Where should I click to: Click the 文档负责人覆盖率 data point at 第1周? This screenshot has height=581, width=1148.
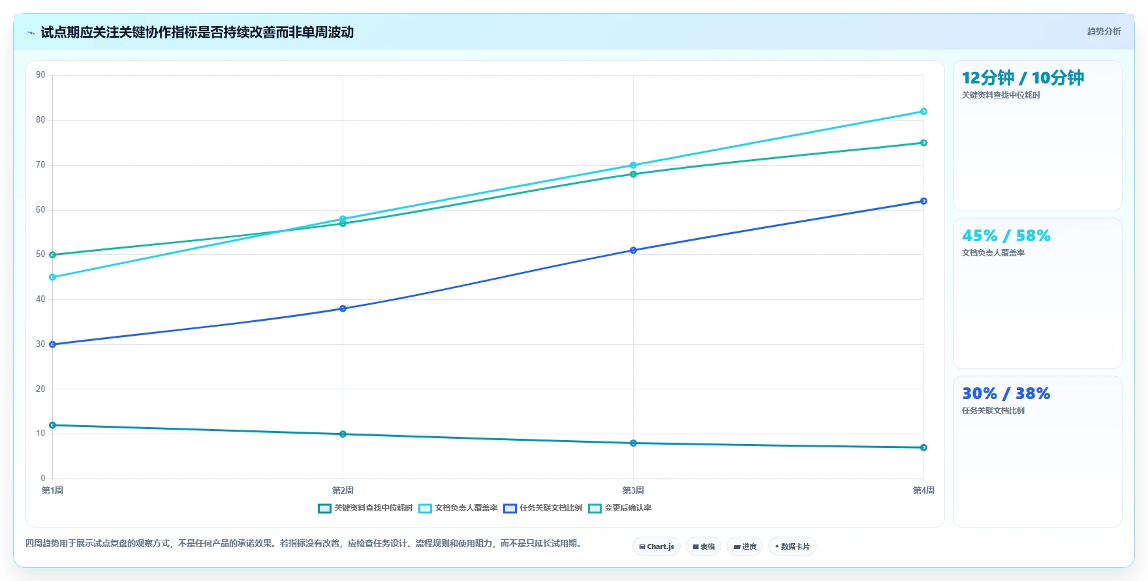coord(52,277)
